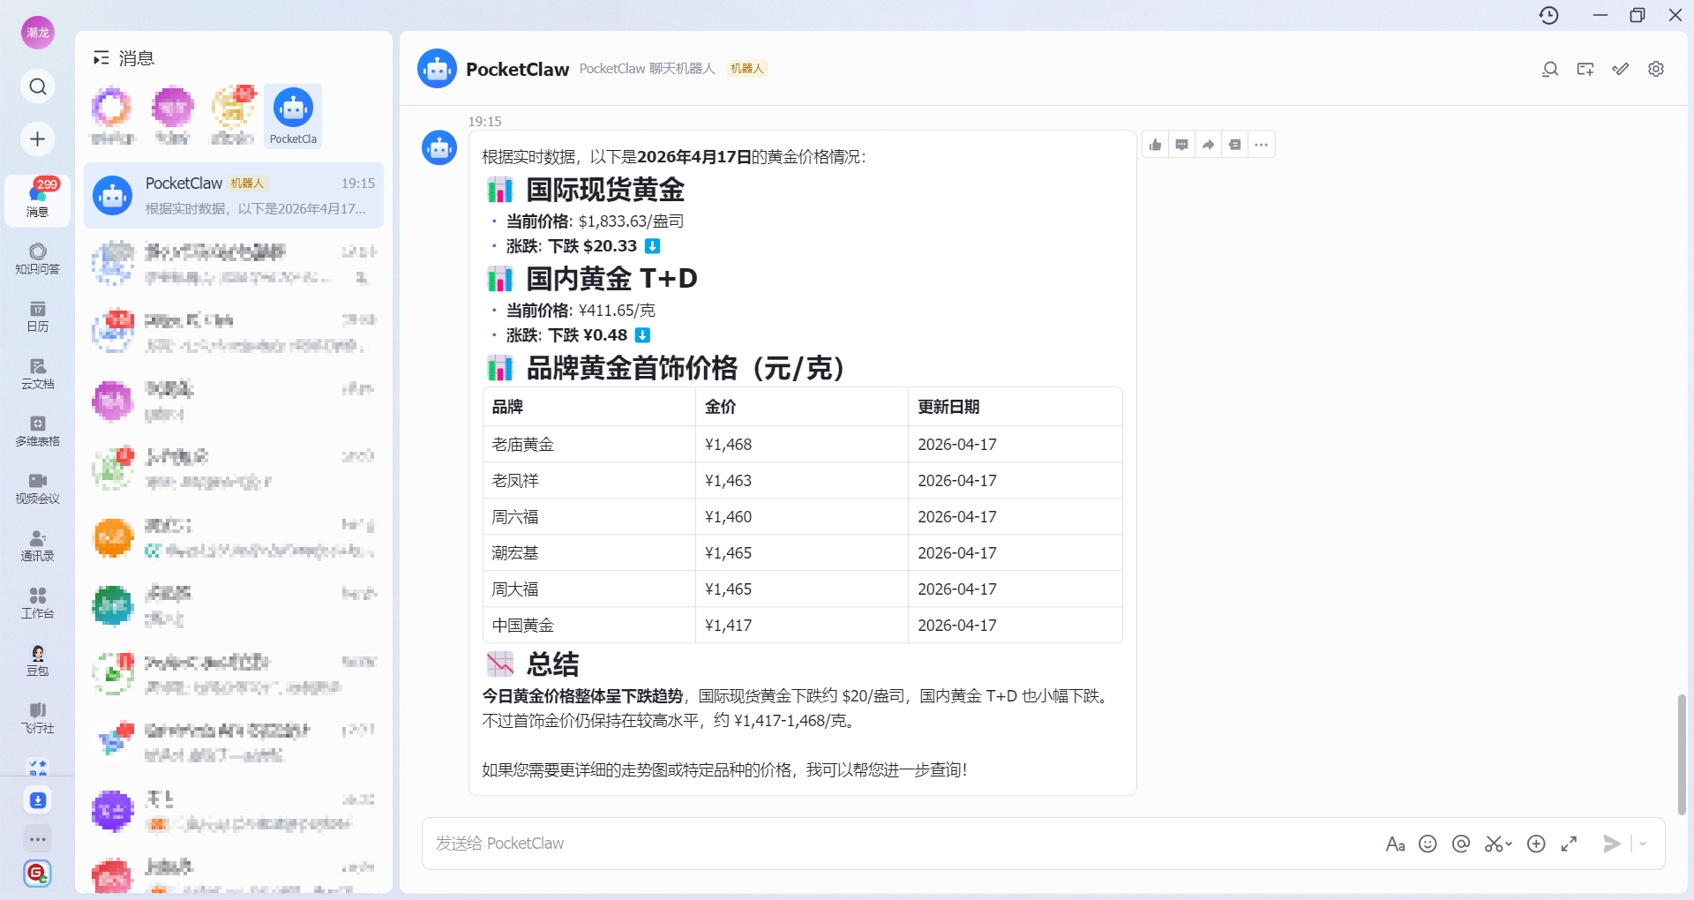
Task: Click the chat vertical scrollbar
Action: click(1682, 754)
